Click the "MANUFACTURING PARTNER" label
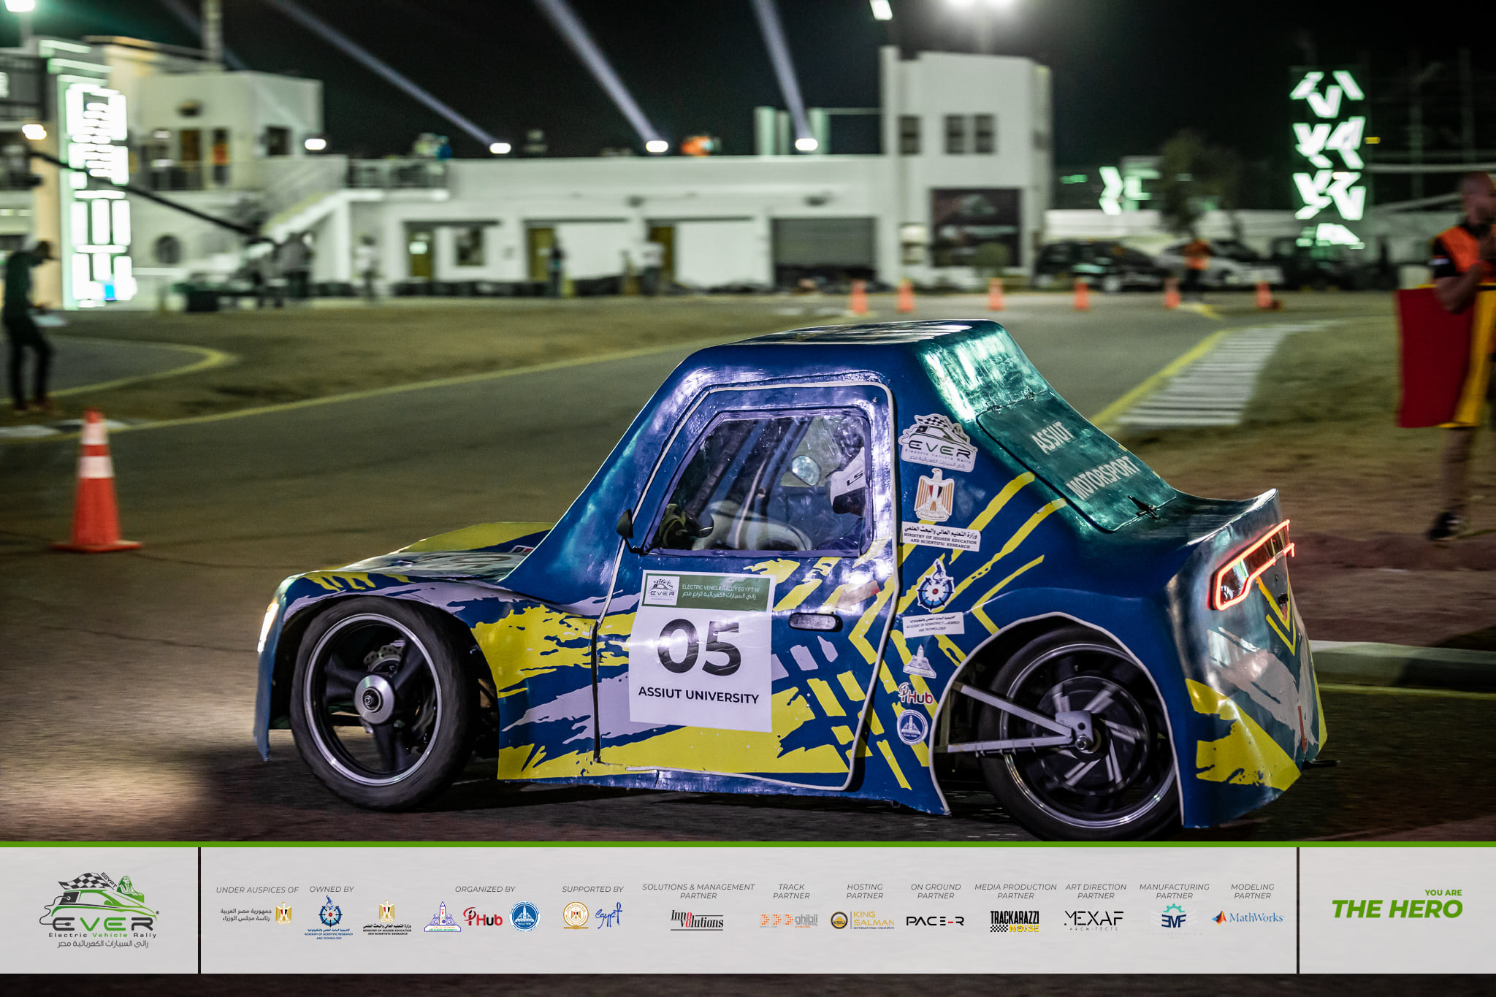The image size is (1496, 997). [1175, 891]
